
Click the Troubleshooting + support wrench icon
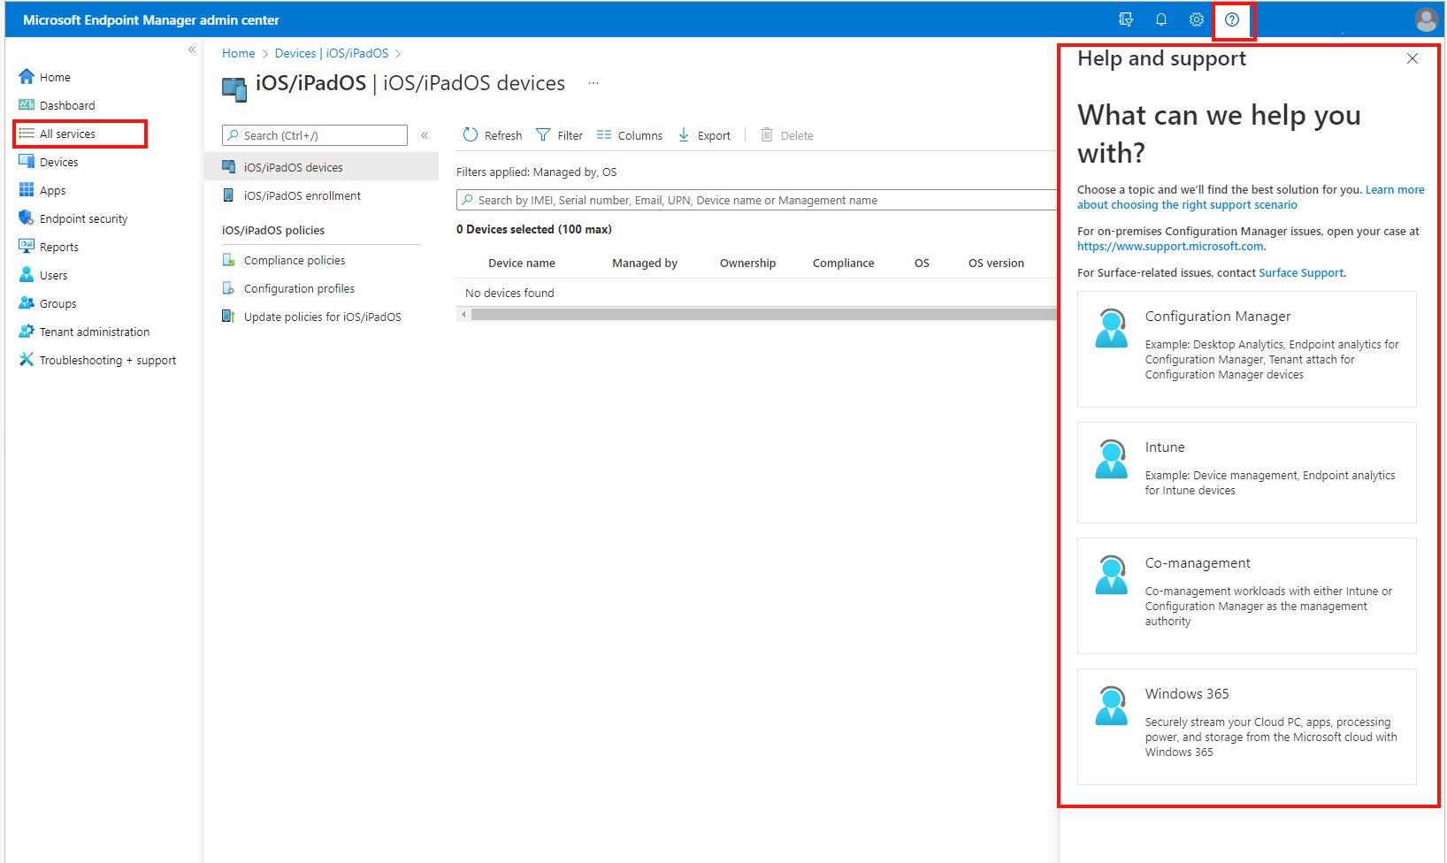27,360
